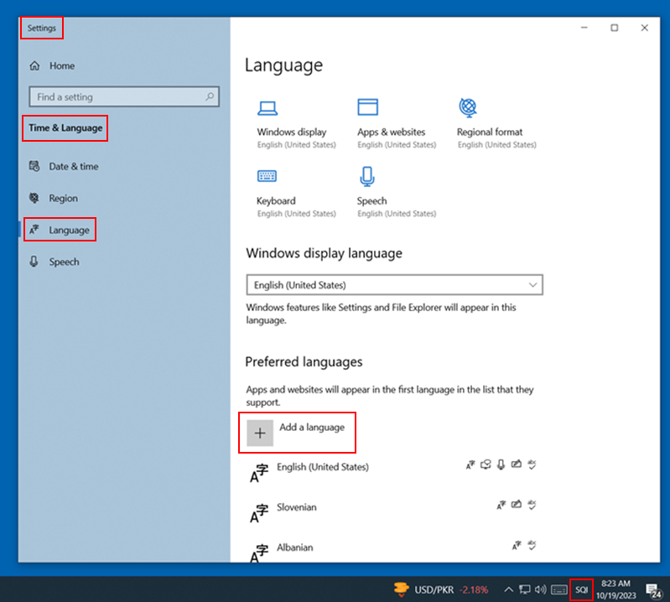
Task: Switch input language via SQI indicator
Action: pyautogui.click(x=581, y=590)
